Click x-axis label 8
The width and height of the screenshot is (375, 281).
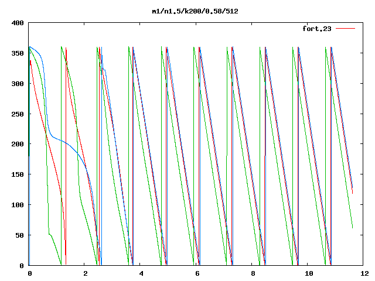click(253, 273)
